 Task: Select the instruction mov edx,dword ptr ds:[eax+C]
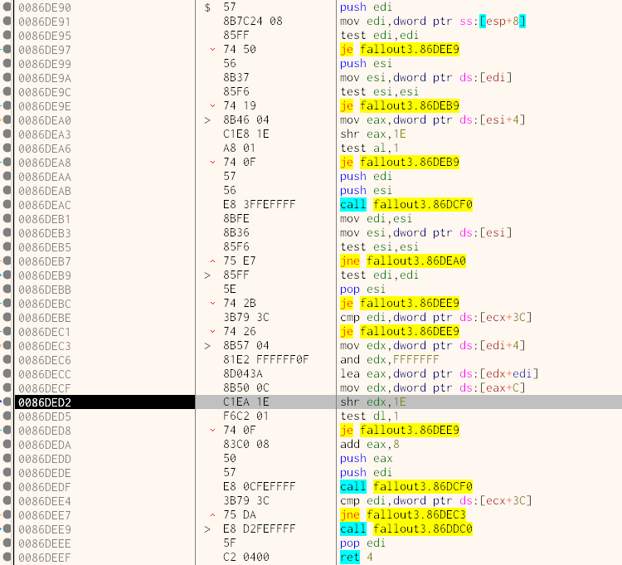click(x=433, y=387)
